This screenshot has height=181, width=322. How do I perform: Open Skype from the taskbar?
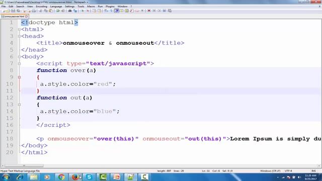pos(89,177)
